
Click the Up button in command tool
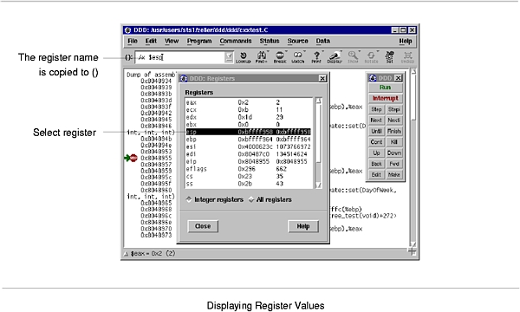point(376,153)
